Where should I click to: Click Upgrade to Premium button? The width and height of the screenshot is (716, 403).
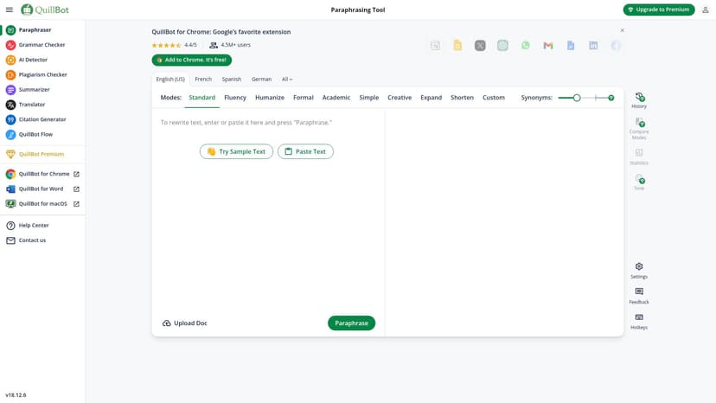tap(659, 10)
